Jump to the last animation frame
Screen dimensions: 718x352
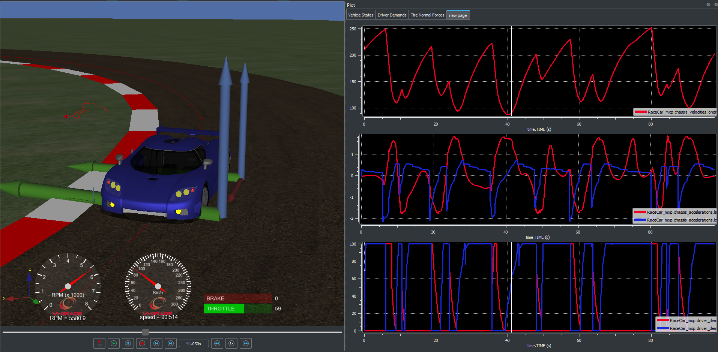[x=171, y=343]
